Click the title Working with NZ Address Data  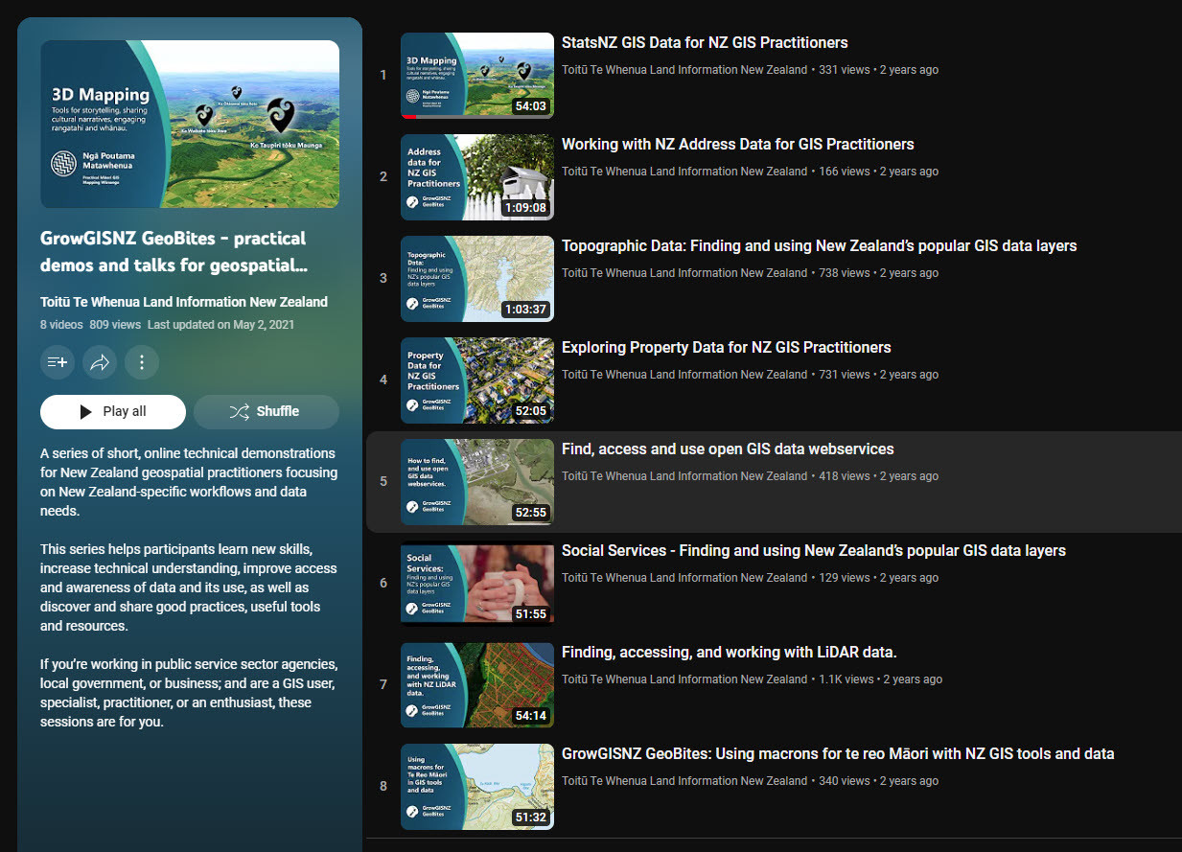pos(738,145)
